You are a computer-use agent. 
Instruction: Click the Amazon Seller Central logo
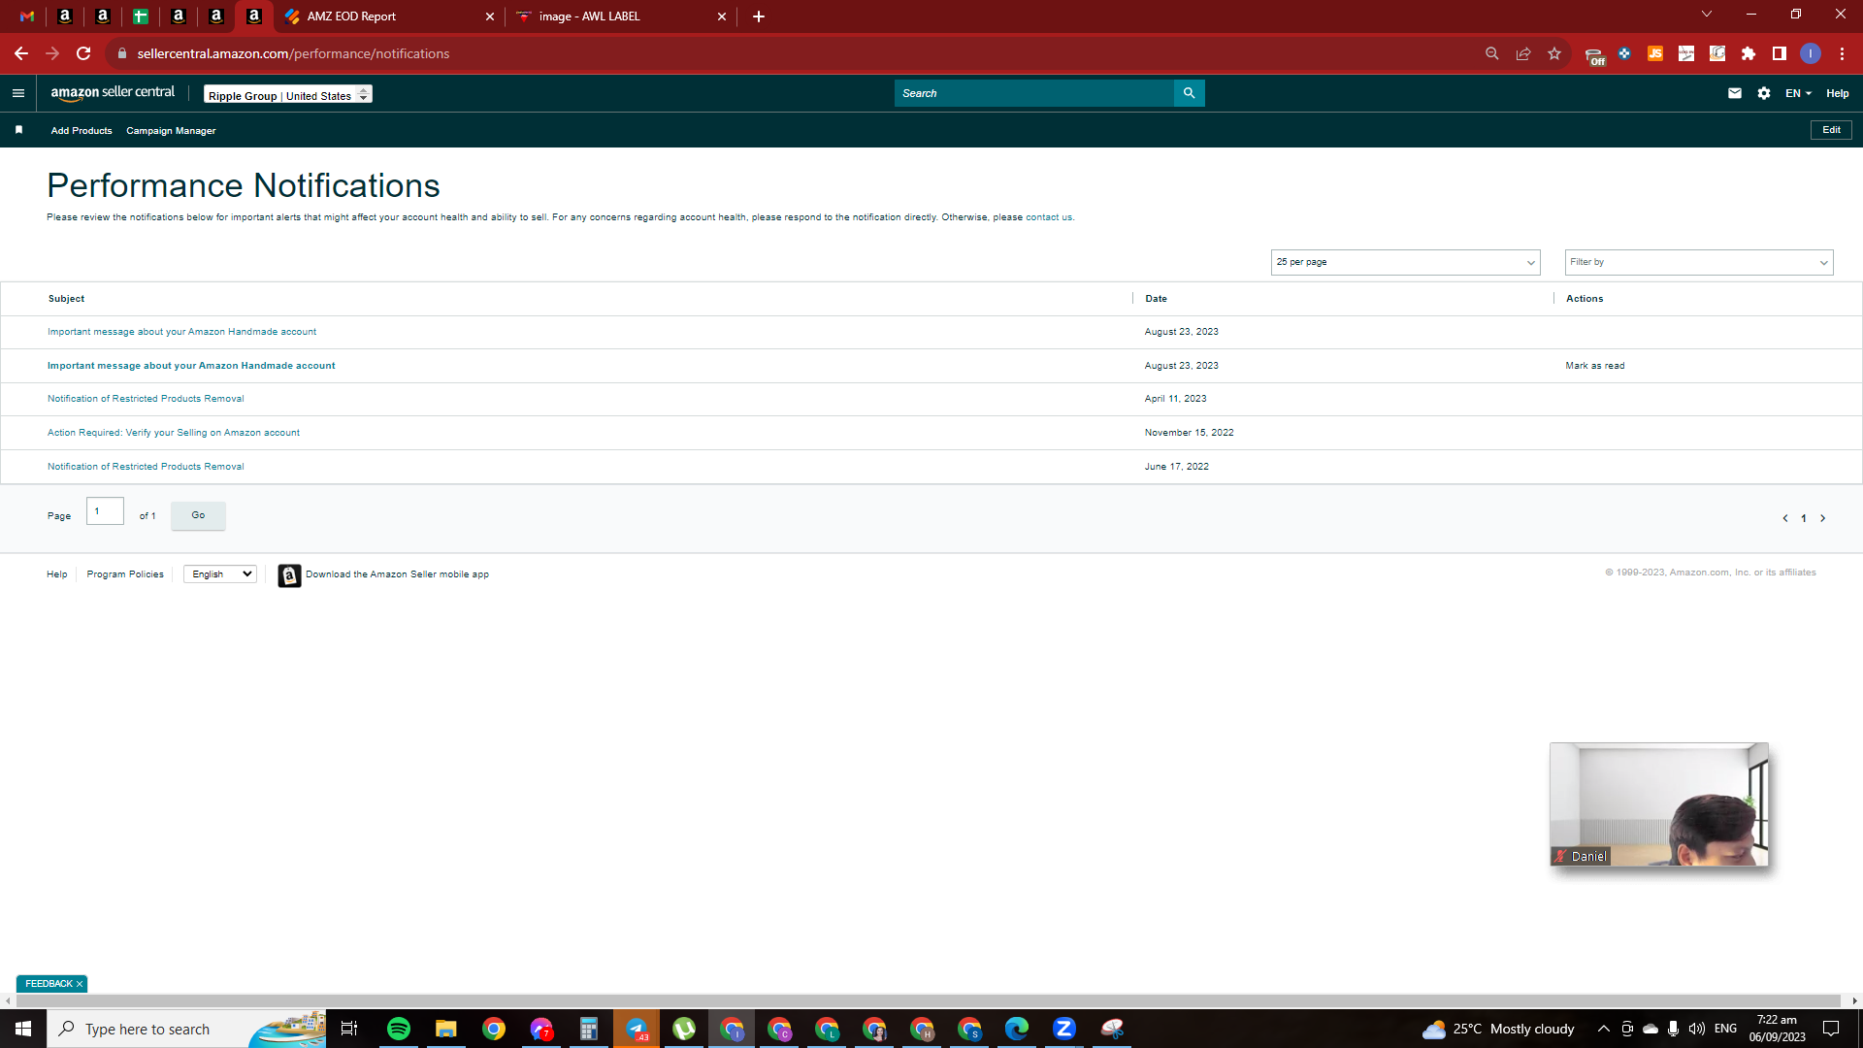(x=113, y=93)
